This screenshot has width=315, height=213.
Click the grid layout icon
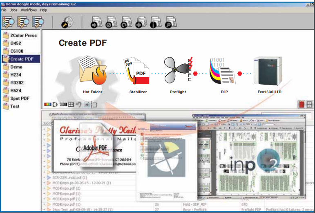click(71, 105)
